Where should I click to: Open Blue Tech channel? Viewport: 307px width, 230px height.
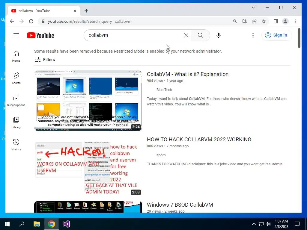pos(164,90)
